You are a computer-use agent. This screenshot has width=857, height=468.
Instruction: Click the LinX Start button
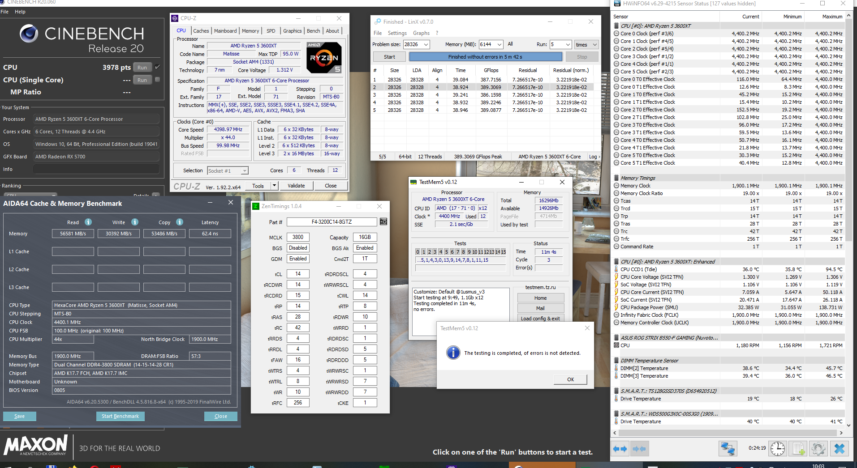click(x=389, y=57)
